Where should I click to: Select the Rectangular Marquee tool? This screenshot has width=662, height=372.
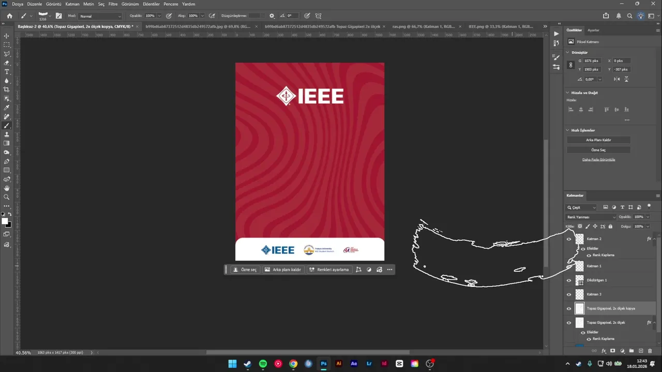pyautogui.click(x=7, y=45)
